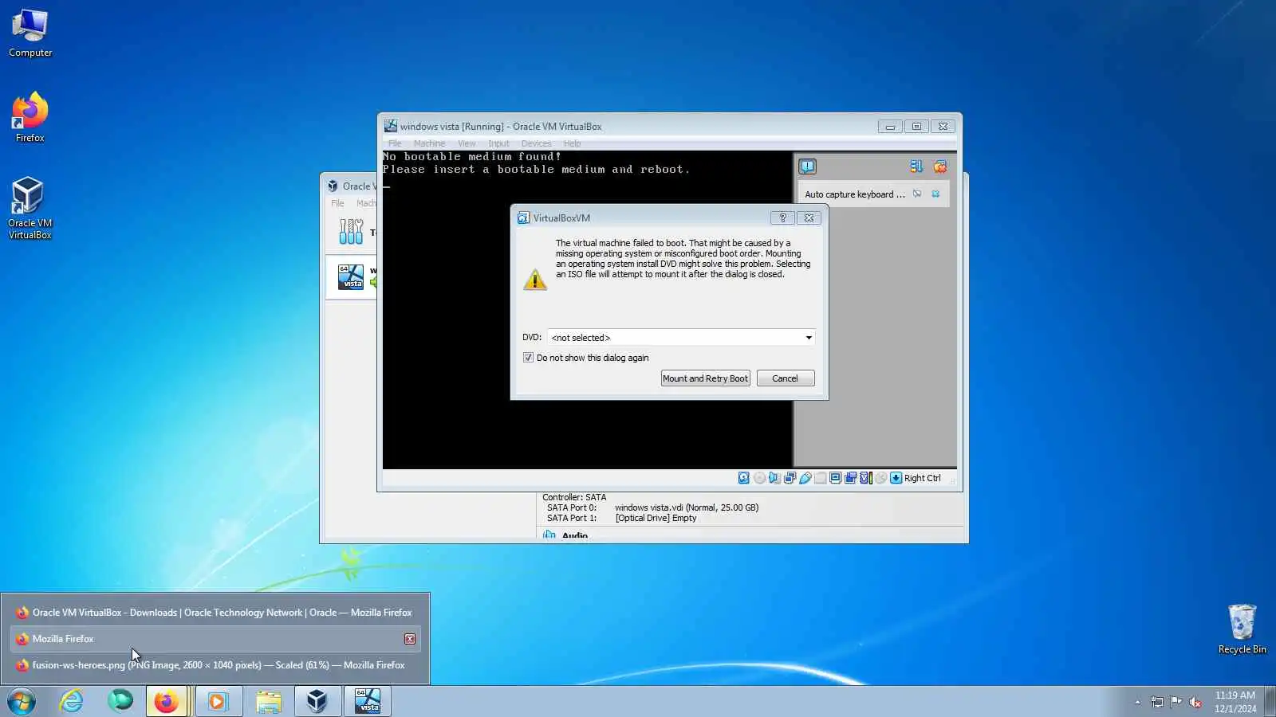Open the File menu of VM window
Image resolution: width=1276 pixels, height=717 pixels.
point(395,143)
